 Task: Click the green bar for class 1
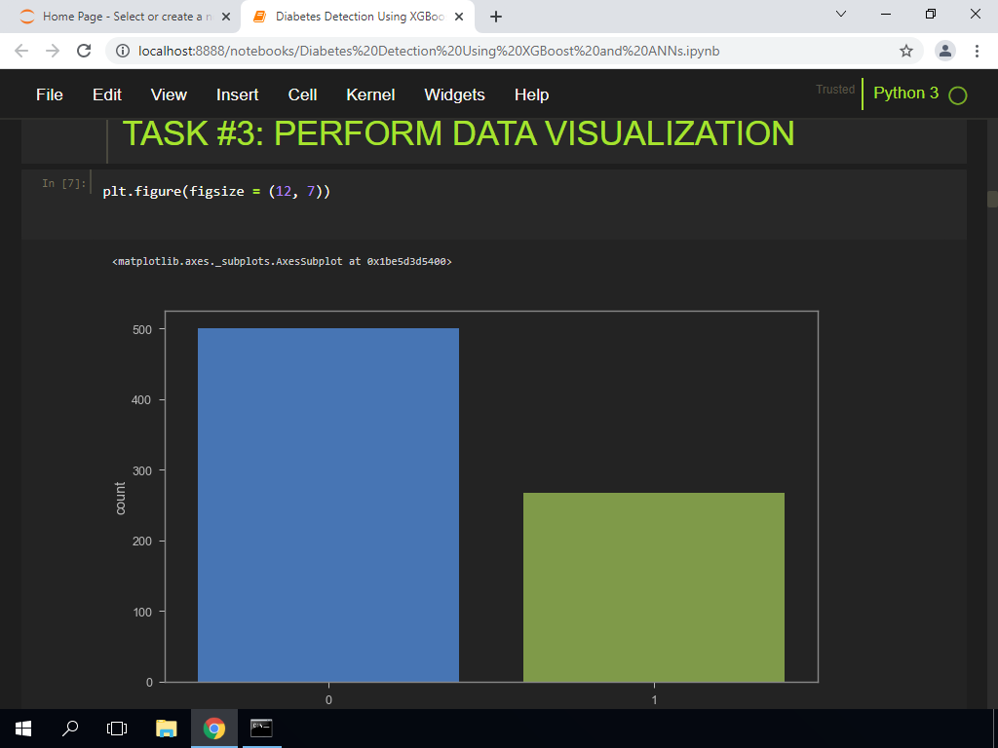(654, 587)
